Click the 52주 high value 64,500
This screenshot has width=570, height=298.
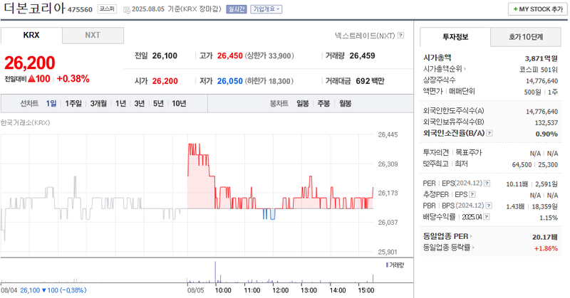(522, 165)
